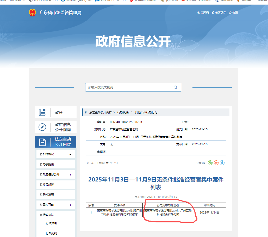Open the 新闻发布 sidebar item
268x237 pixels.
55,195
